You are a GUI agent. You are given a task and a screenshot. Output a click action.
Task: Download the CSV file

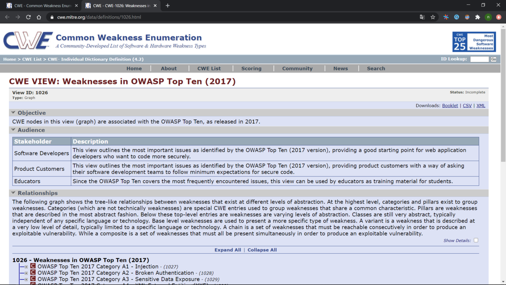(x=467, y=106)
